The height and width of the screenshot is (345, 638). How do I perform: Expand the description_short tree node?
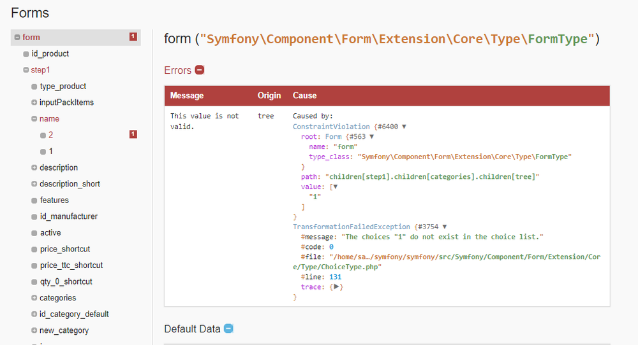[x=34, y=183]
